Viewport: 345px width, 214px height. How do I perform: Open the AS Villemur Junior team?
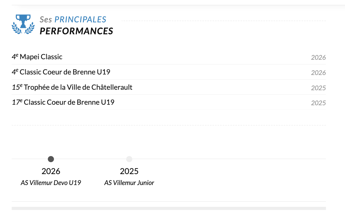(129, 183)
